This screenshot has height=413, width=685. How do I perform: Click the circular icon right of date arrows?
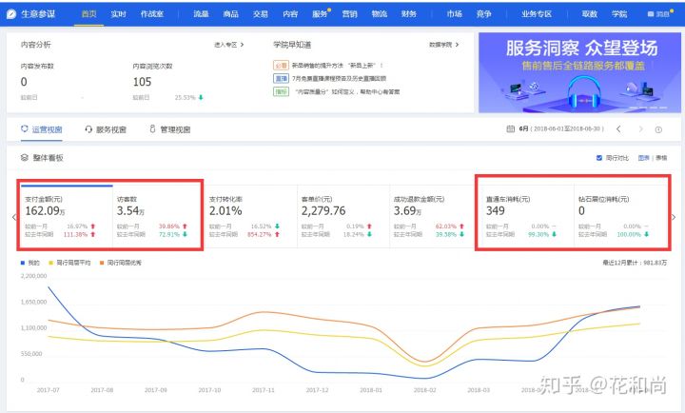click(657, 128)
